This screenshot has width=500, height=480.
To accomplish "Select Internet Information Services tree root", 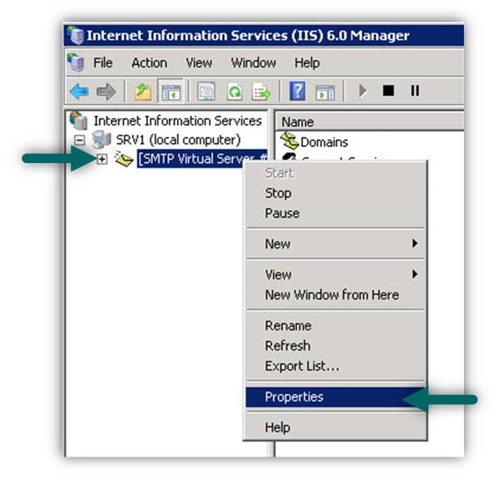I will [x=178, y=120].
